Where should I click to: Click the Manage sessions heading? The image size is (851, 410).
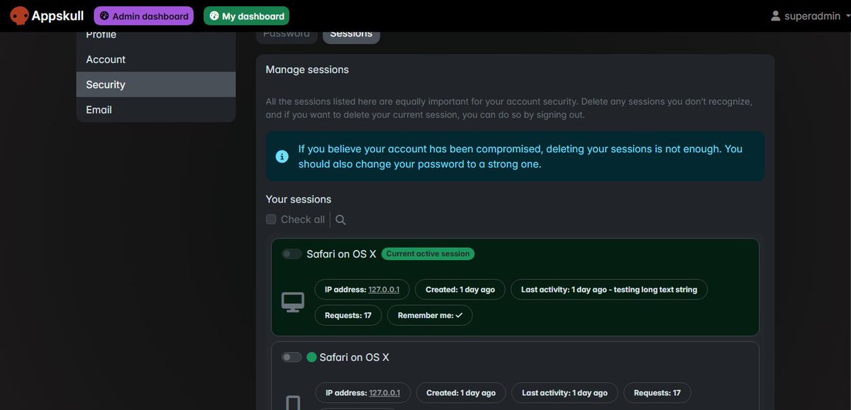pyautogui.click(x=307, y=69)
